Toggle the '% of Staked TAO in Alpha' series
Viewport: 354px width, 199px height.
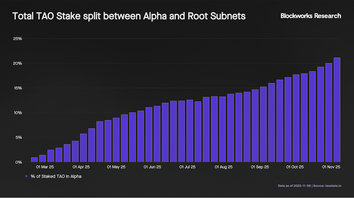click(x=56, y=176)
